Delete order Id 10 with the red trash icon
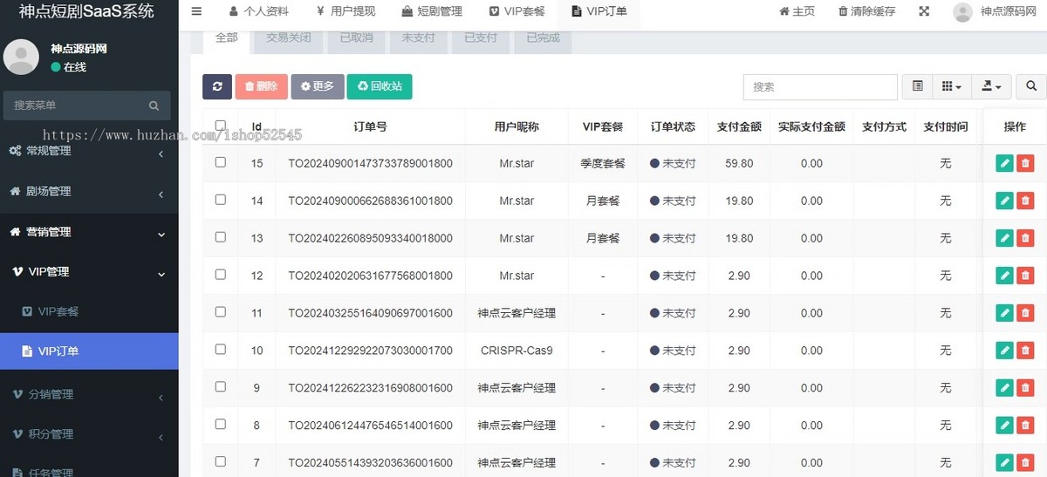Screen dimensions: 1047x477 1025,351
